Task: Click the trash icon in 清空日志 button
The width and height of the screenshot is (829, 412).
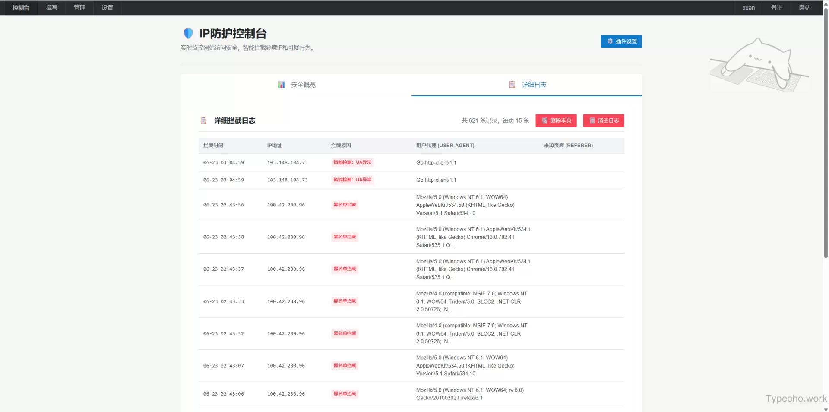Action: pos(592,120)
